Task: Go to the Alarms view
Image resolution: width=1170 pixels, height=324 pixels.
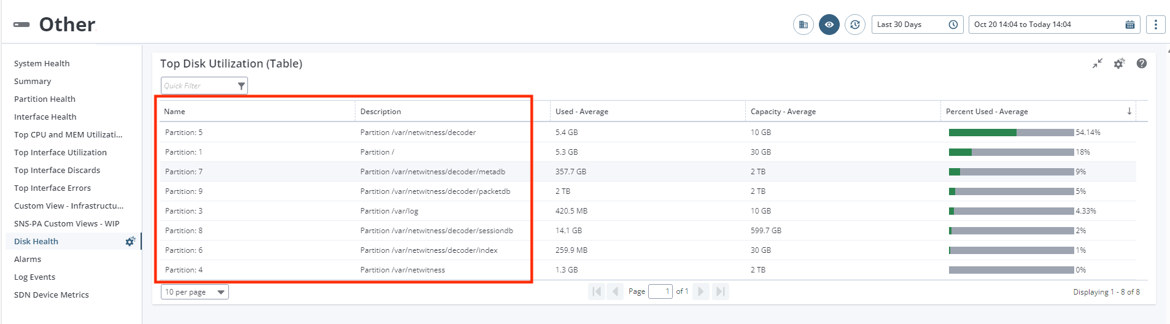Action: point(28,259)
